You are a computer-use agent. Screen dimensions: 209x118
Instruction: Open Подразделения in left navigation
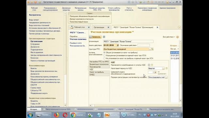click(x=37, y=49)
